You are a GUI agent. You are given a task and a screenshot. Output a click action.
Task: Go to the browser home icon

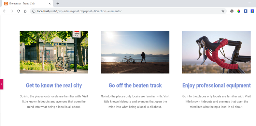pos(25,11)
